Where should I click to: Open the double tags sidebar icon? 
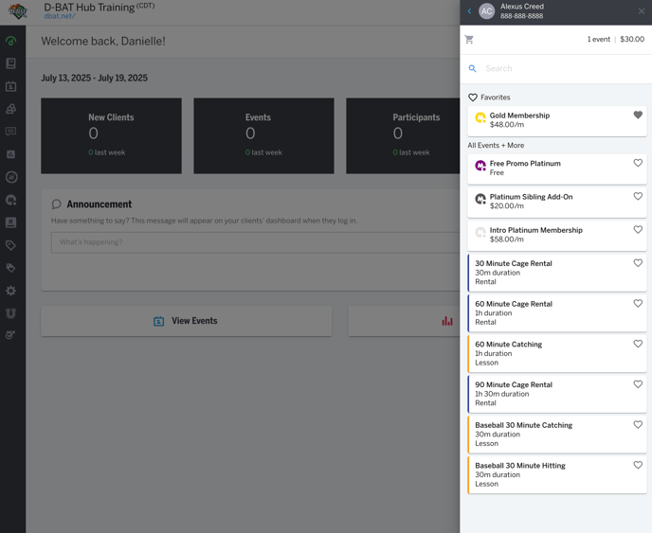tap(10, 268)
